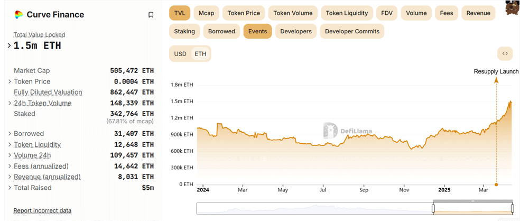Click the left handle of range slider

coord(433,208)
